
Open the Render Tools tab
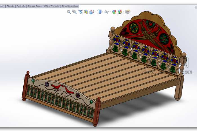pyautogui.click(x=35, y=6)
